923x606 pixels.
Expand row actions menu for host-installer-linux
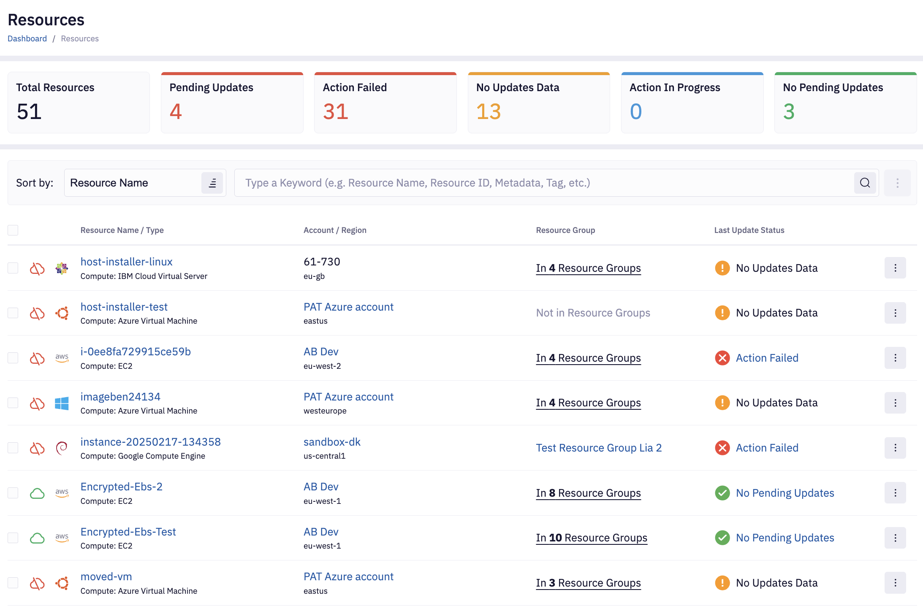[895, 268]
